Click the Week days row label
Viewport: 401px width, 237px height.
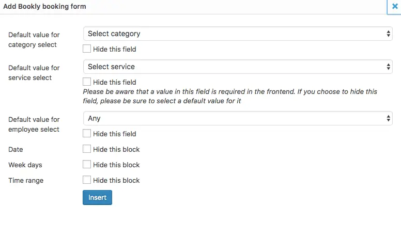point(25,165)
